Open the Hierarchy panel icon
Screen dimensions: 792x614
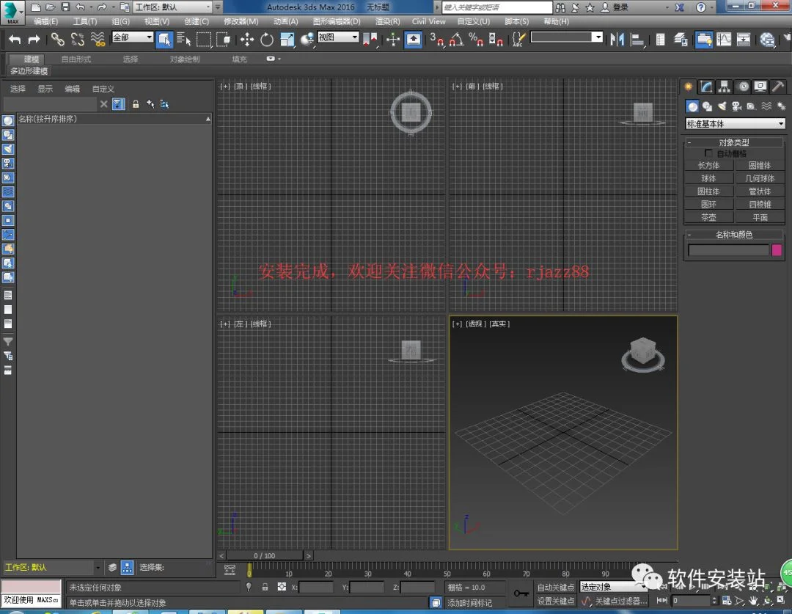725,87
